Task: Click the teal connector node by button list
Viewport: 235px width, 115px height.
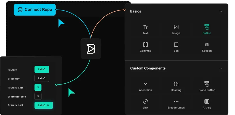Action: (x=56, y=85)
